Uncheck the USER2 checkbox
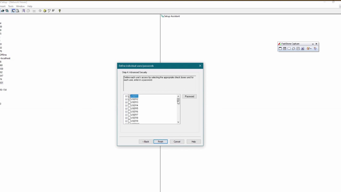341x192 pixels. [129, 99]
